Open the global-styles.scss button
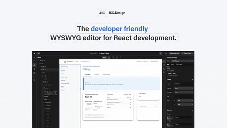 (x=174, y=53)
